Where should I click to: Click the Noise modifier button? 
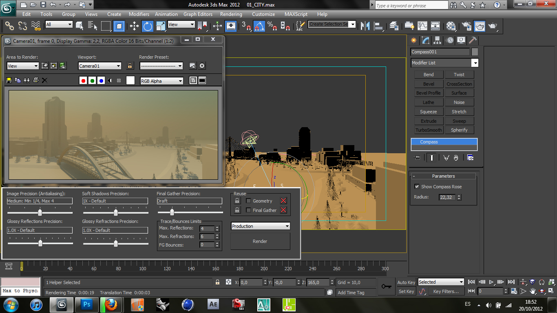(459, 102)
